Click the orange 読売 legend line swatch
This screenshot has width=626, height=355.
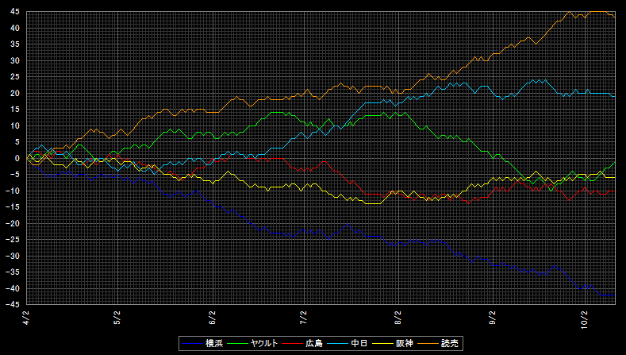click(x=427, y=343)
